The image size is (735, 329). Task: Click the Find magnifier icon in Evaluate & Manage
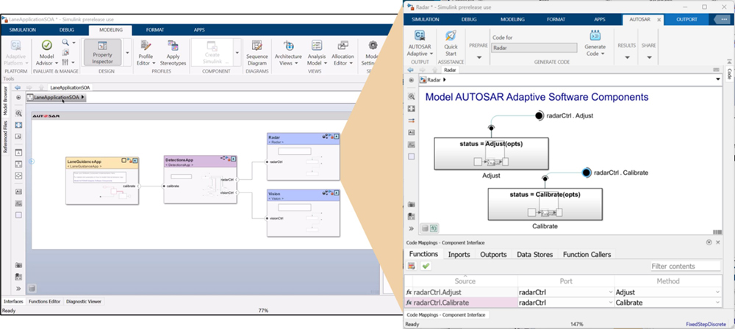point(65,43)
